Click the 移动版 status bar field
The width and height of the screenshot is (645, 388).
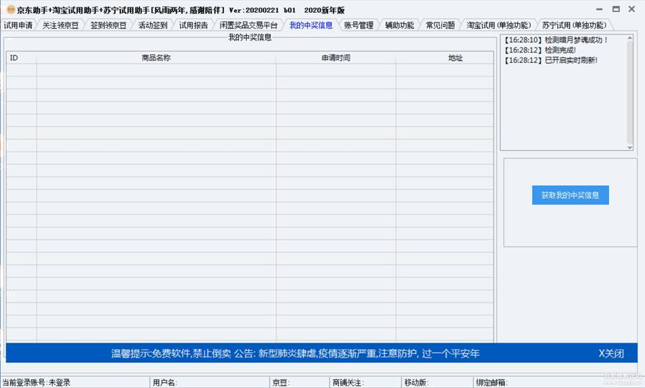437,383
